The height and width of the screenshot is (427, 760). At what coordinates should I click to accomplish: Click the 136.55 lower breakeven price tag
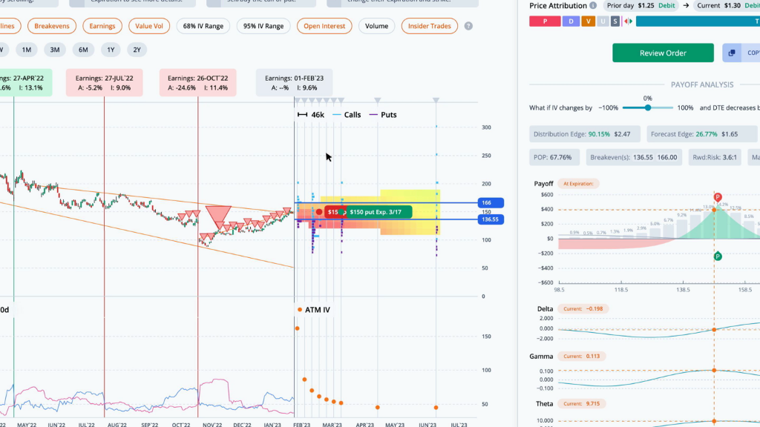pos(491,219)
